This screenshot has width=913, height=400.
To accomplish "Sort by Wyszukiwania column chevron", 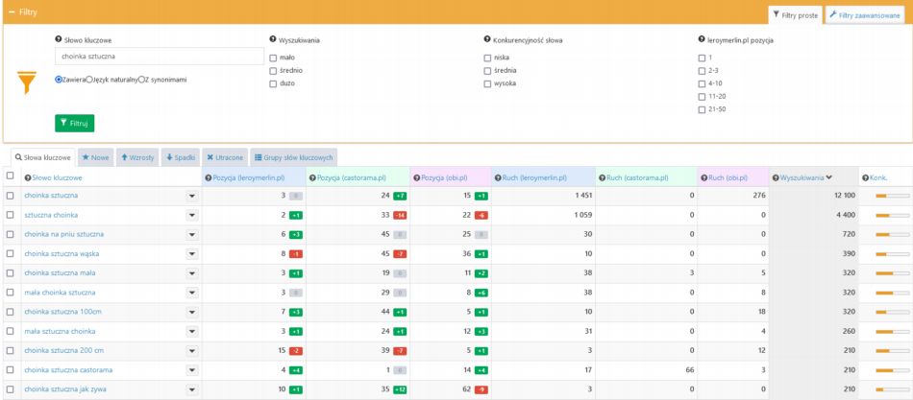I will tap(828, 177).
